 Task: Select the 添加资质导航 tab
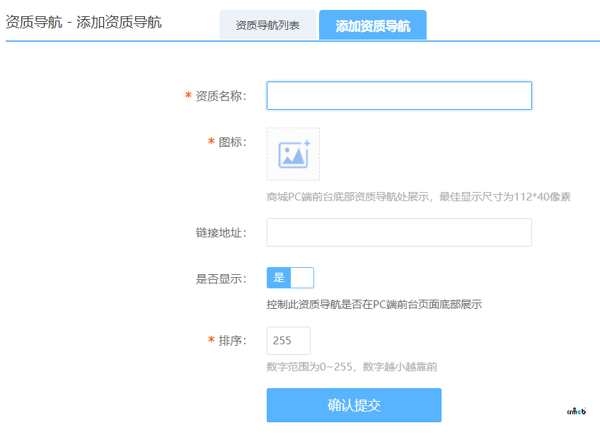pyautogui.click(x=372, y=26)
